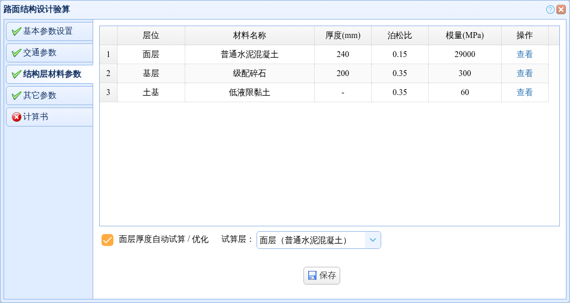Click the green check icon beside 结构层材料参数
The image size is (570, 303).
pos(17,74)
